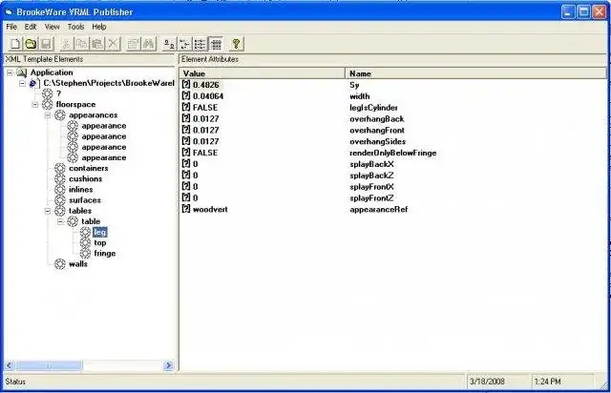Select the 'renderOnlyBelowFringe' attribute name
The height and width of the screenshot is (393, 611).
pyautogui.click(x=393, y=153)
